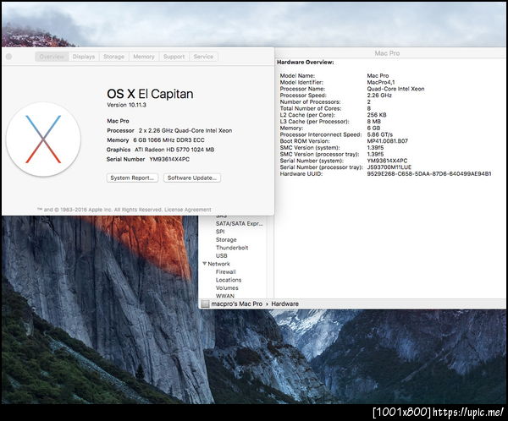Click Processor Interconnect Speed value 5.86 GT/s
Viewport: 508px width, 421px height.
click(x=379, y=134)
